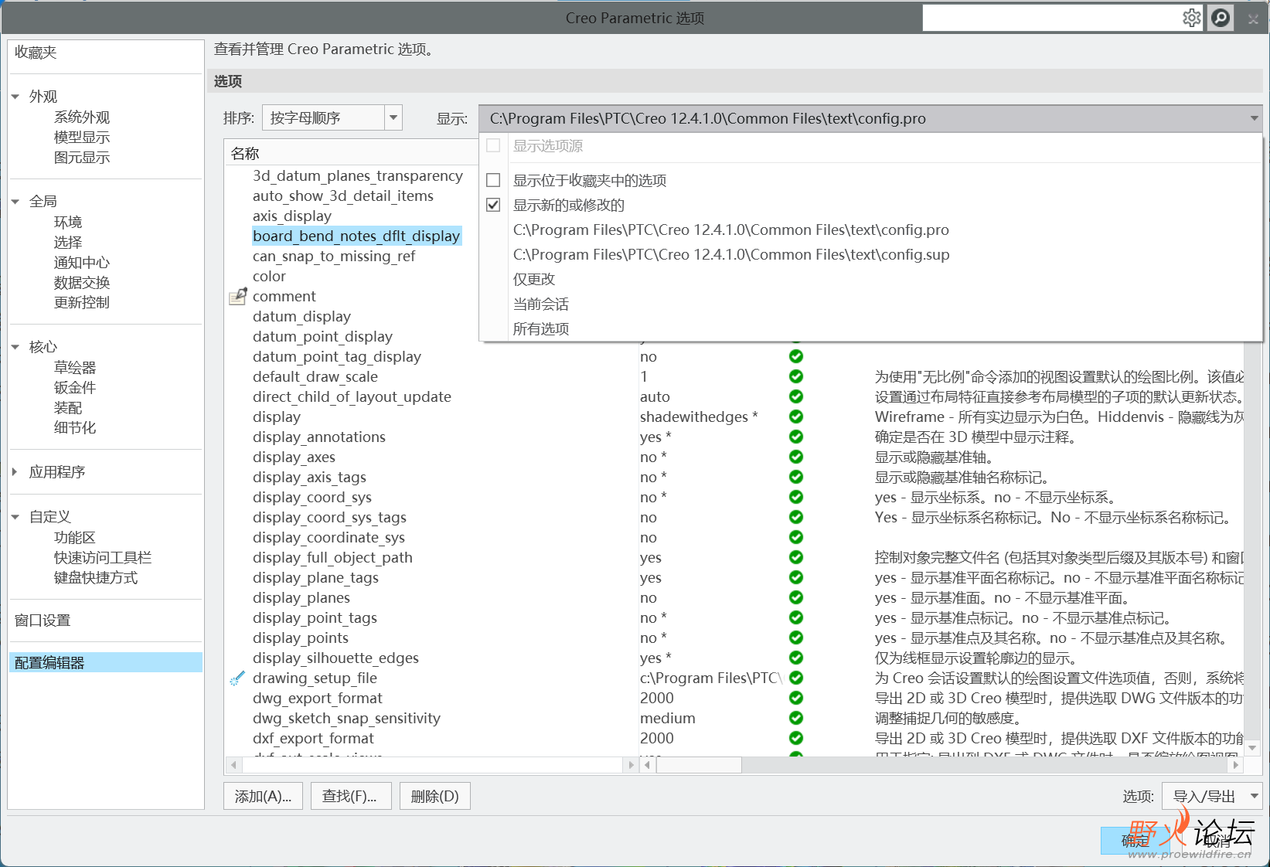This screenshot has width=1270, height=867.
Task: Collapse the 显示 config.pro dropdown arrow
Action: 1254,118
